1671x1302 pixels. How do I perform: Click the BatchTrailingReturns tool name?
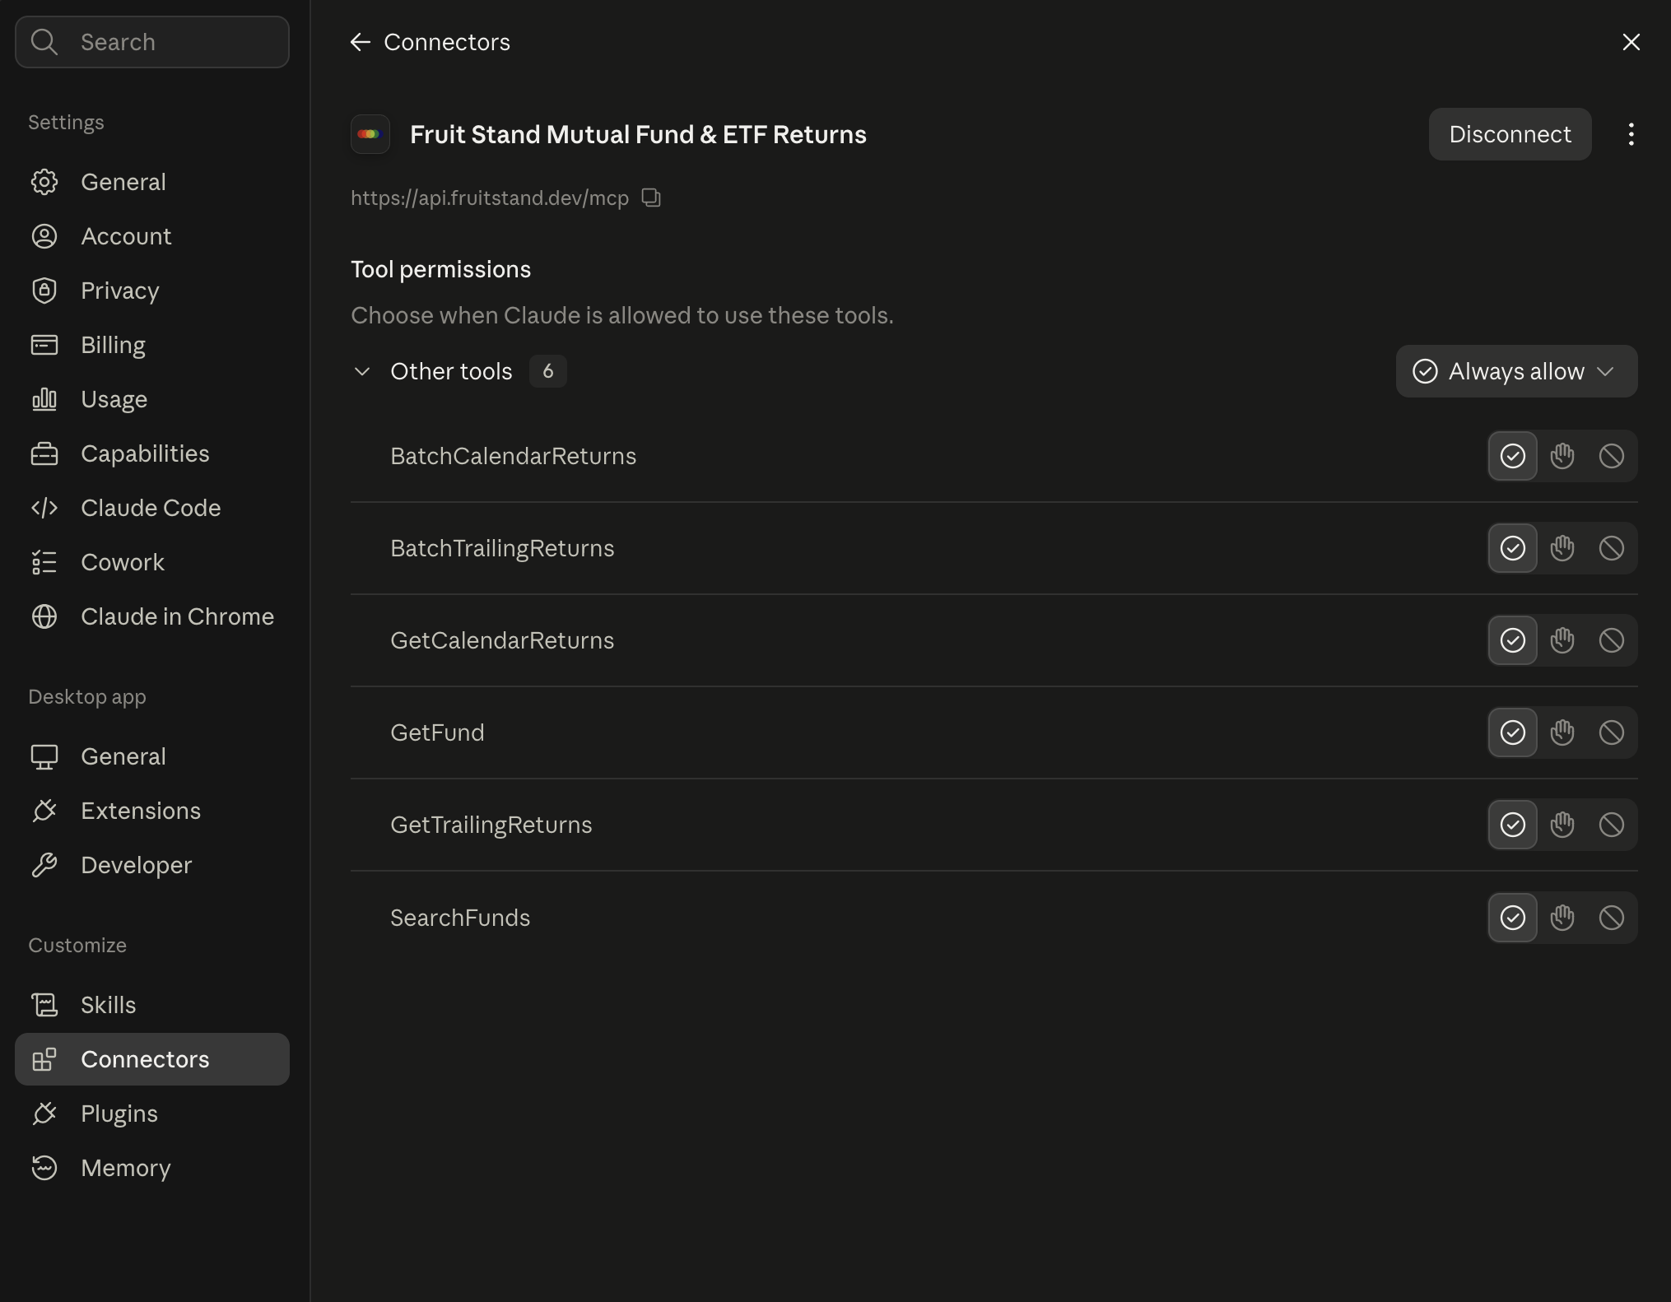[502, 548]
